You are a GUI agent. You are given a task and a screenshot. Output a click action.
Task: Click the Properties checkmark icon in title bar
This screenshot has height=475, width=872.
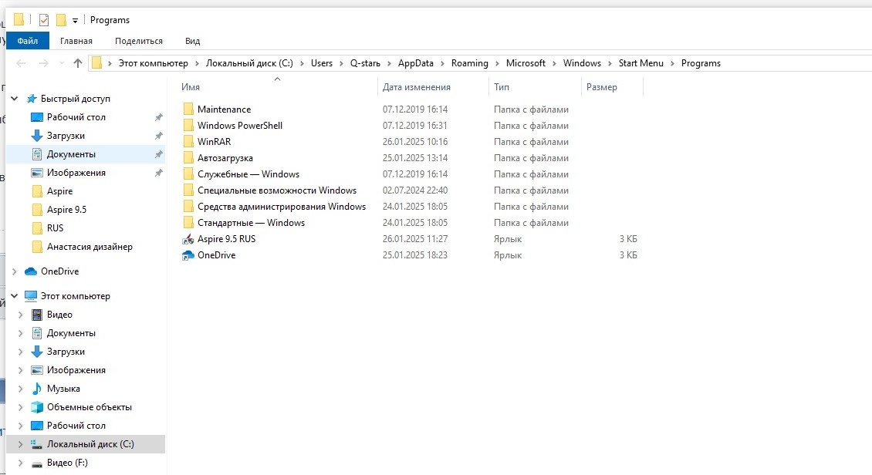coord(44,21)
